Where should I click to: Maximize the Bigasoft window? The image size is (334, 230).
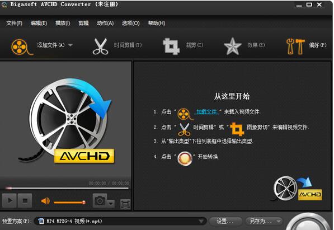(x=309, y=4)
